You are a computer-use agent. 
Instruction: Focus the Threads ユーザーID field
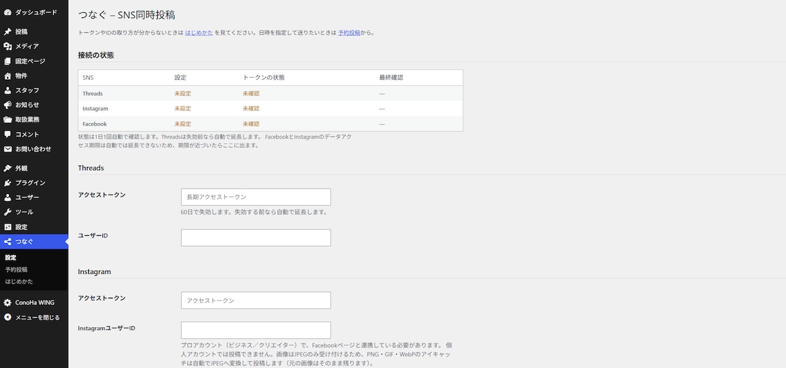(x=256, y=238)
